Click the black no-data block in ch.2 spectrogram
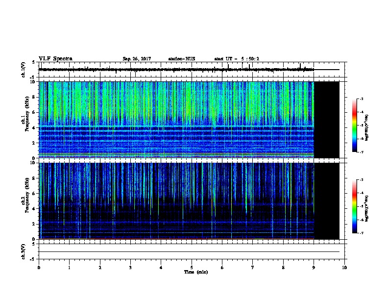 coord(327,201)
